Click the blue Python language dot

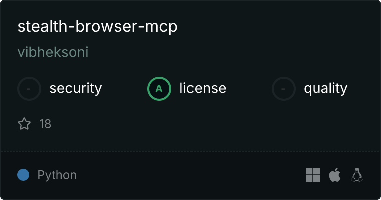[23, 175]
